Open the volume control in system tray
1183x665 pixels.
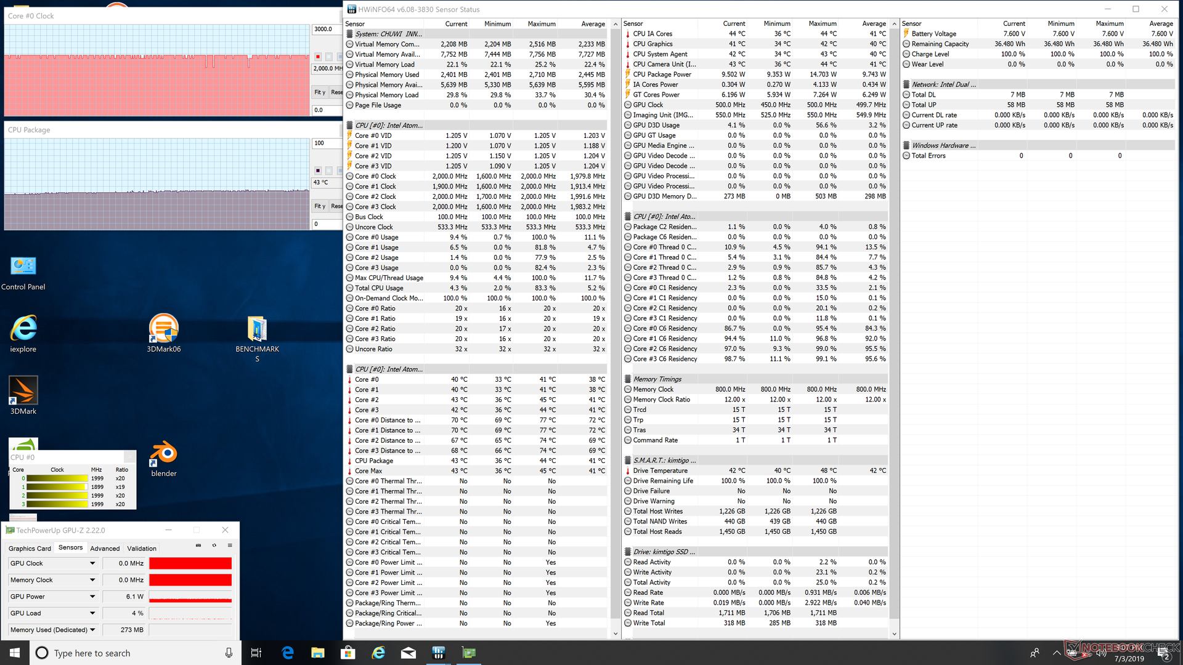click(x=1101, y=653)
